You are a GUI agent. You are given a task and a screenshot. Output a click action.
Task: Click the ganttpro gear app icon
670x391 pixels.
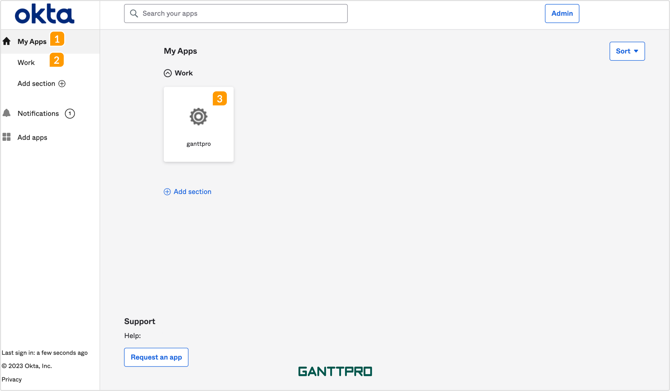coord(198,116)
